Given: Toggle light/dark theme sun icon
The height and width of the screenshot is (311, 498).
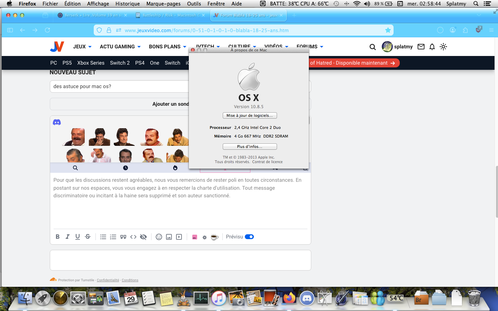Looking at the screenshot, I should 443,47.
